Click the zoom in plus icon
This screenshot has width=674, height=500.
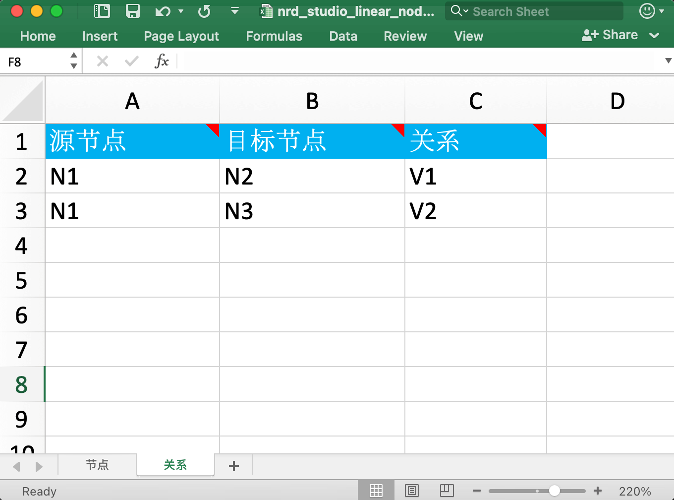(598, 491)
